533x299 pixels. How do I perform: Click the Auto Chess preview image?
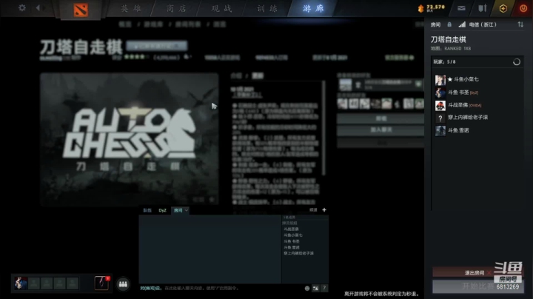click(129, 139)
